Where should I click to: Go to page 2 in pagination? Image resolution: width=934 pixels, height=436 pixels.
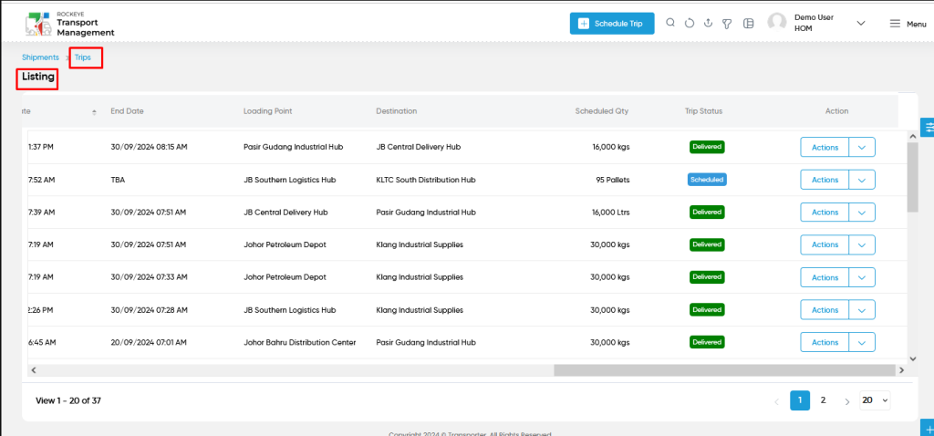click(x=824, y=400)
